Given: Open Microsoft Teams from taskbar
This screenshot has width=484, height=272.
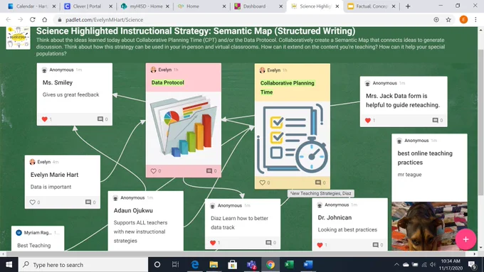Looking at the screenshot, I should coord(251,265).
